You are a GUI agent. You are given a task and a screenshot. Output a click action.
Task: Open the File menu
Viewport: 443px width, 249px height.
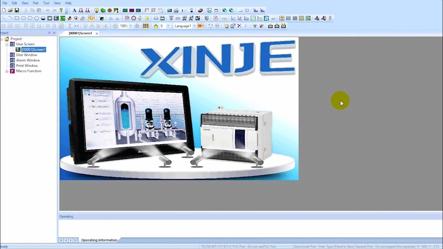(5, 3)
